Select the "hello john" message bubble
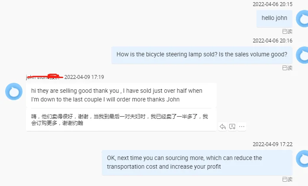The width and height of the screenshot is (308, 186). [x=274, y=18]
